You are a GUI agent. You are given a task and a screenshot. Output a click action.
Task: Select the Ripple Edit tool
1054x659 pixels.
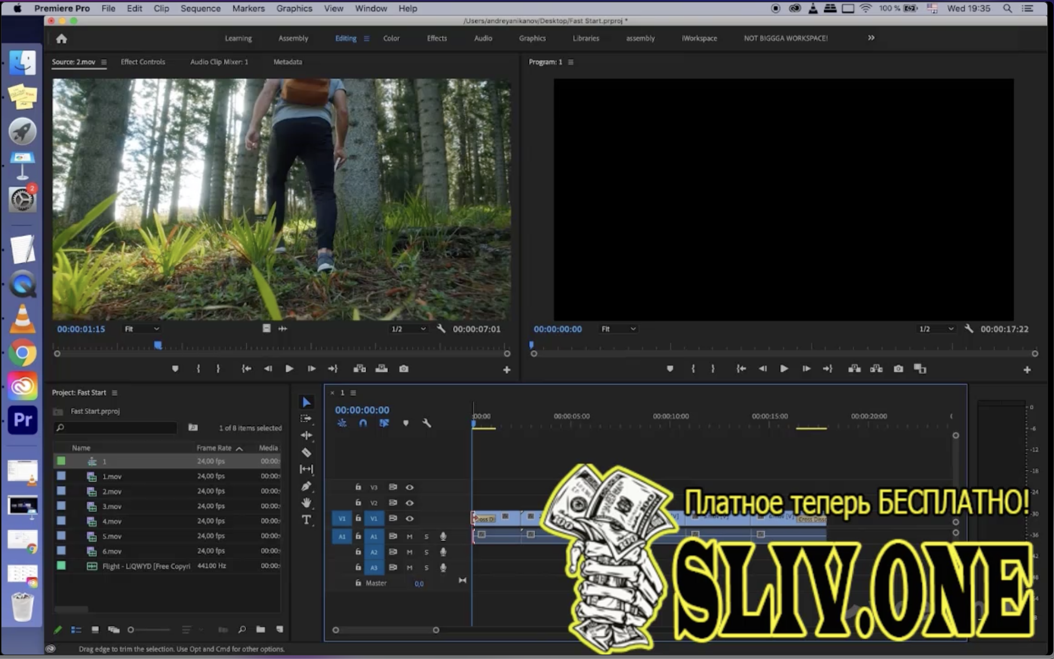306,435
